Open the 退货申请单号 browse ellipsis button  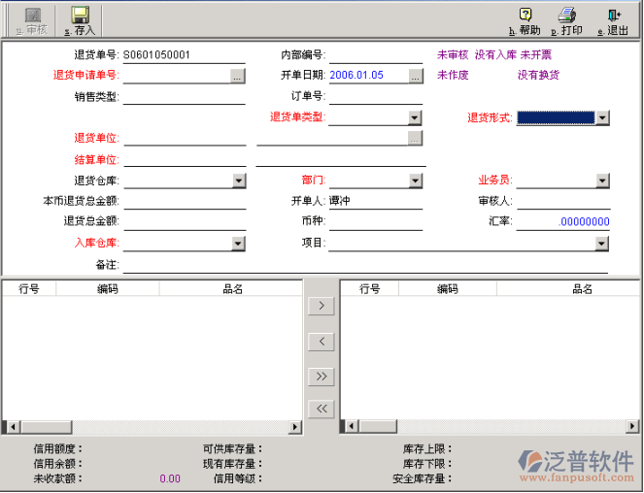[238, 75]
